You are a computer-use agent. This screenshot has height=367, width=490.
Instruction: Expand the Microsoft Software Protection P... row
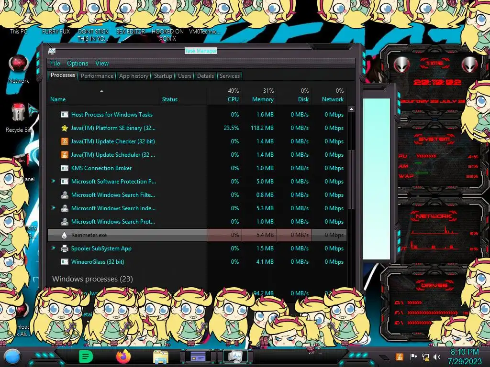point(53,181)
